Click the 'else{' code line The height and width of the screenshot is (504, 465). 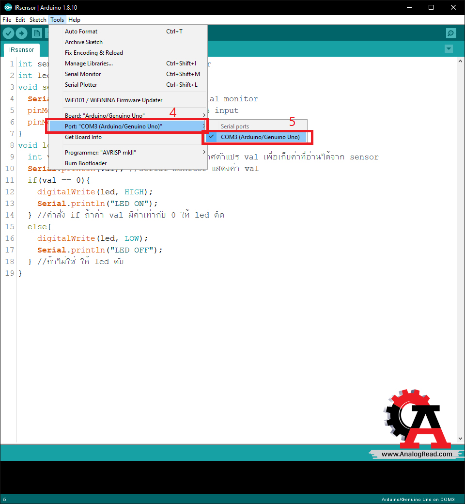tap(39, 227)
